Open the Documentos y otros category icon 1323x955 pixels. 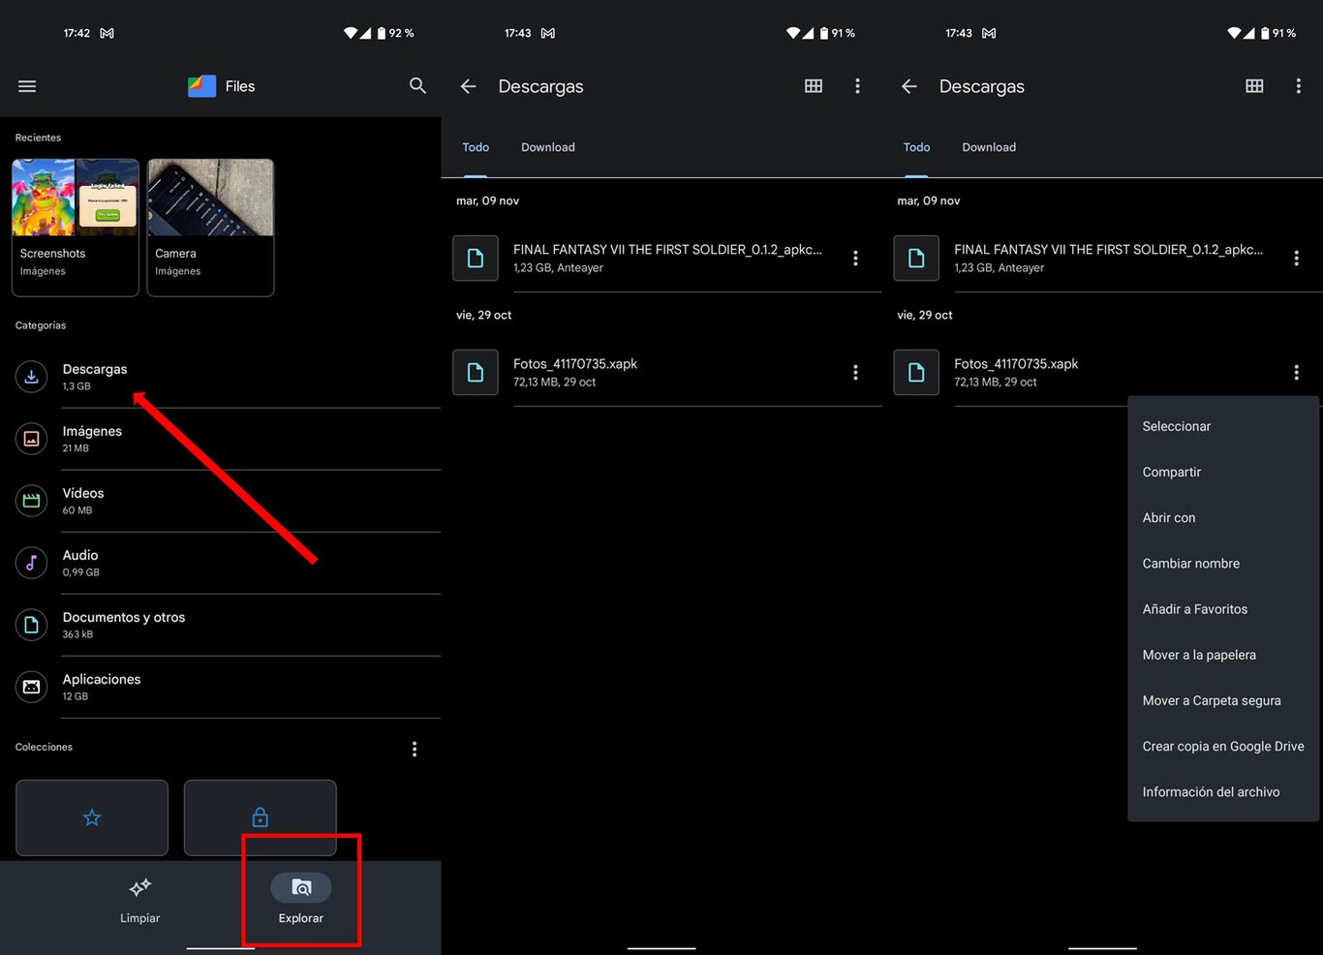(31, 625)
